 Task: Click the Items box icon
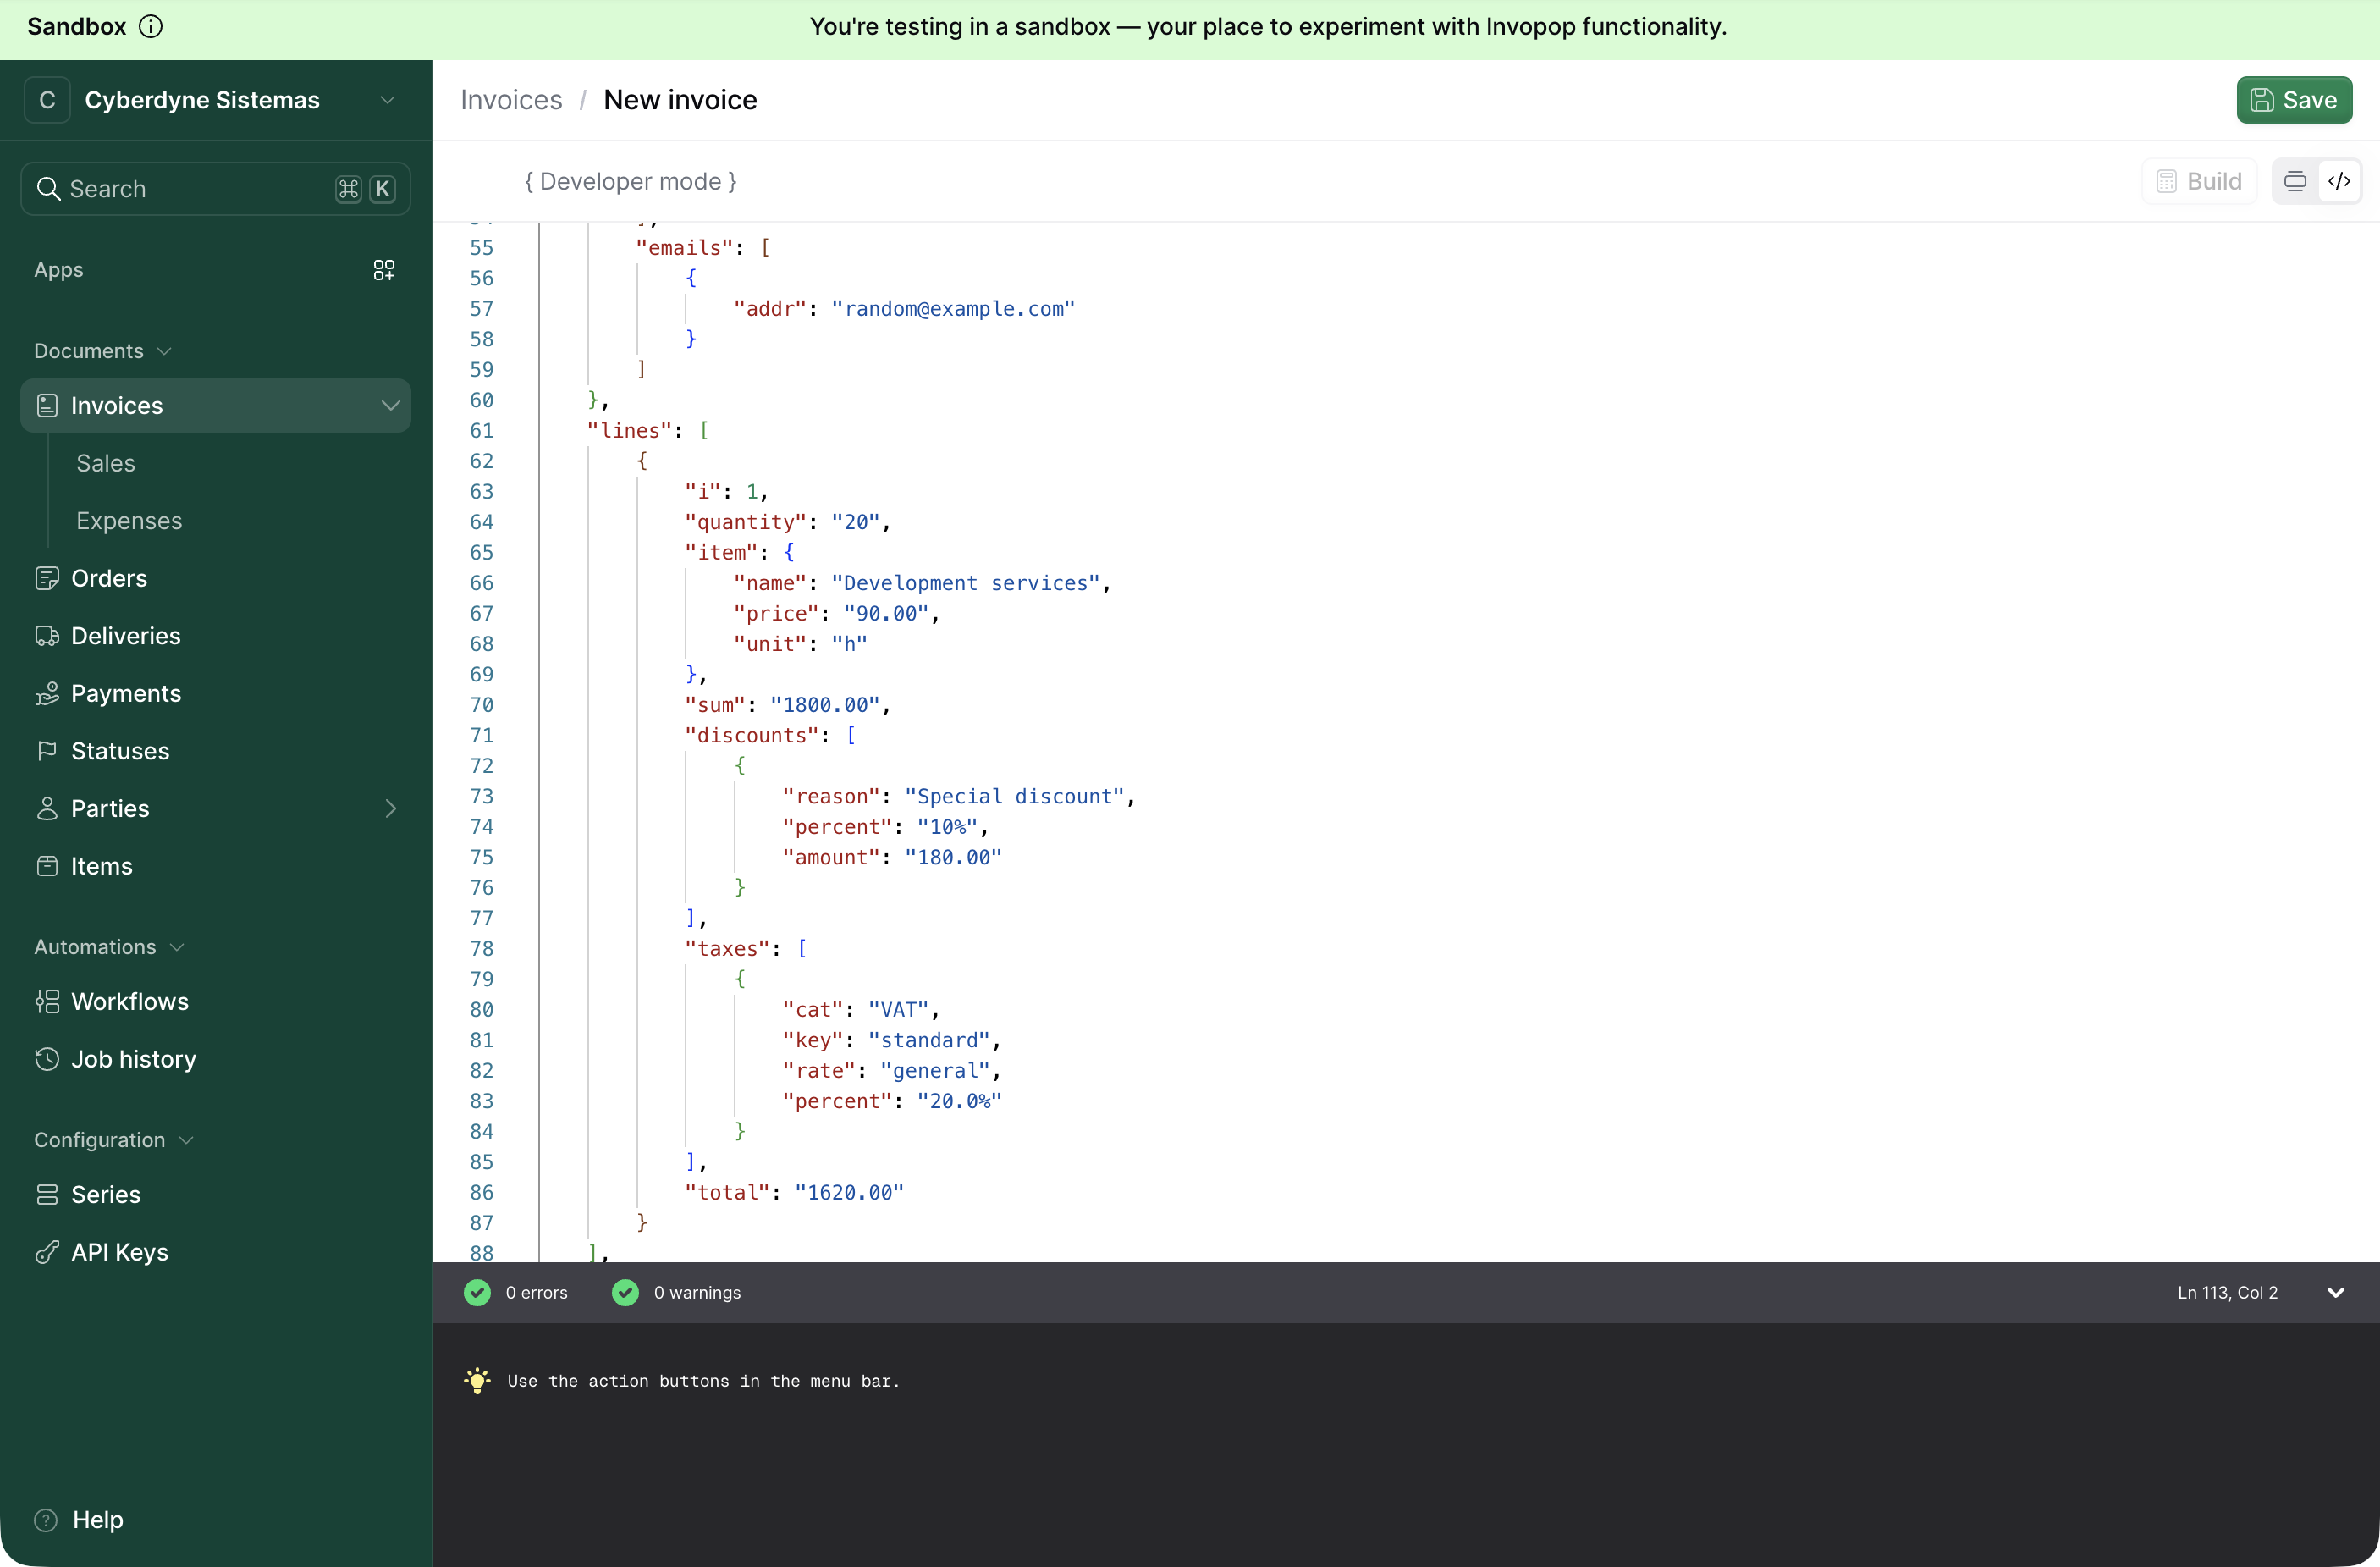click(47, 866)
